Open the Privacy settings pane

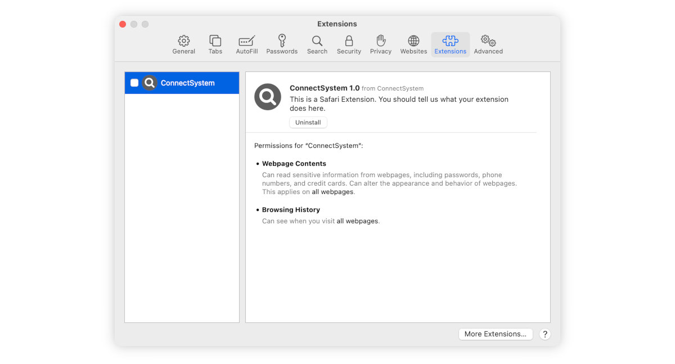point(380,44)
